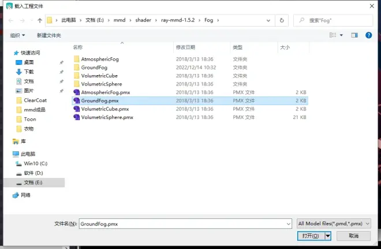Open the 组织 menu
Screen dimensions: 381x249
point(17,35)
